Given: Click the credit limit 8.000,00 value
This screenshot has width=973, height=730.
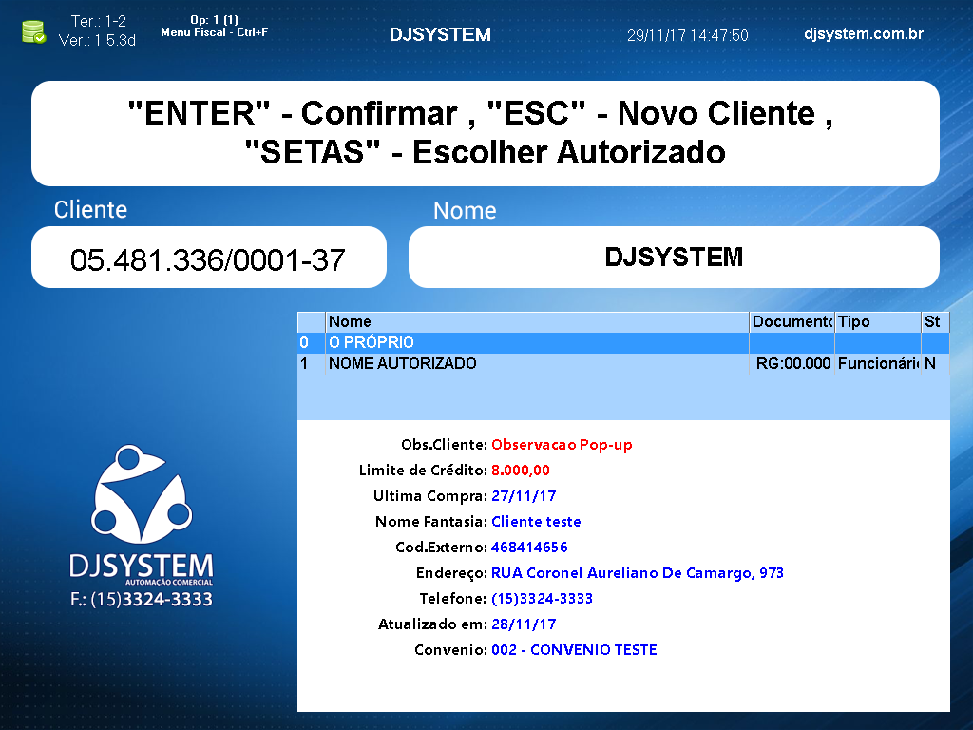Looking at the screenshot, I should (521, 471).
